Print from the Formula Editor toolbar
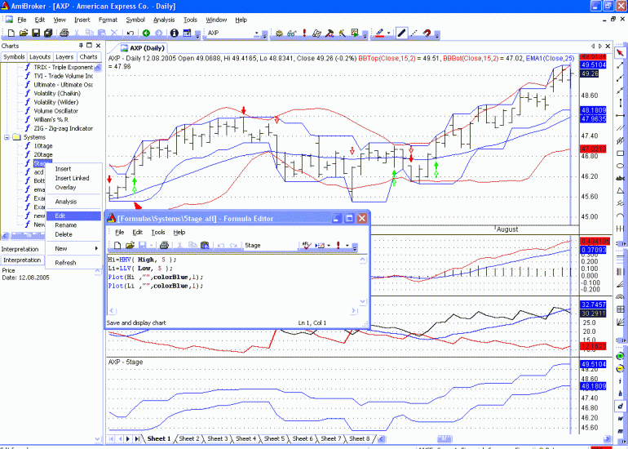The height and width of the screenshot is (449, 628). point(164,245)
